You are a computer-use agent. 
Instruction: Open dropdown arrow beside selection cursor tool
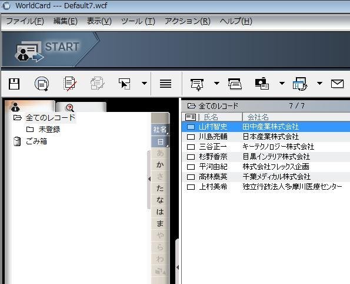tap(145, 84)
